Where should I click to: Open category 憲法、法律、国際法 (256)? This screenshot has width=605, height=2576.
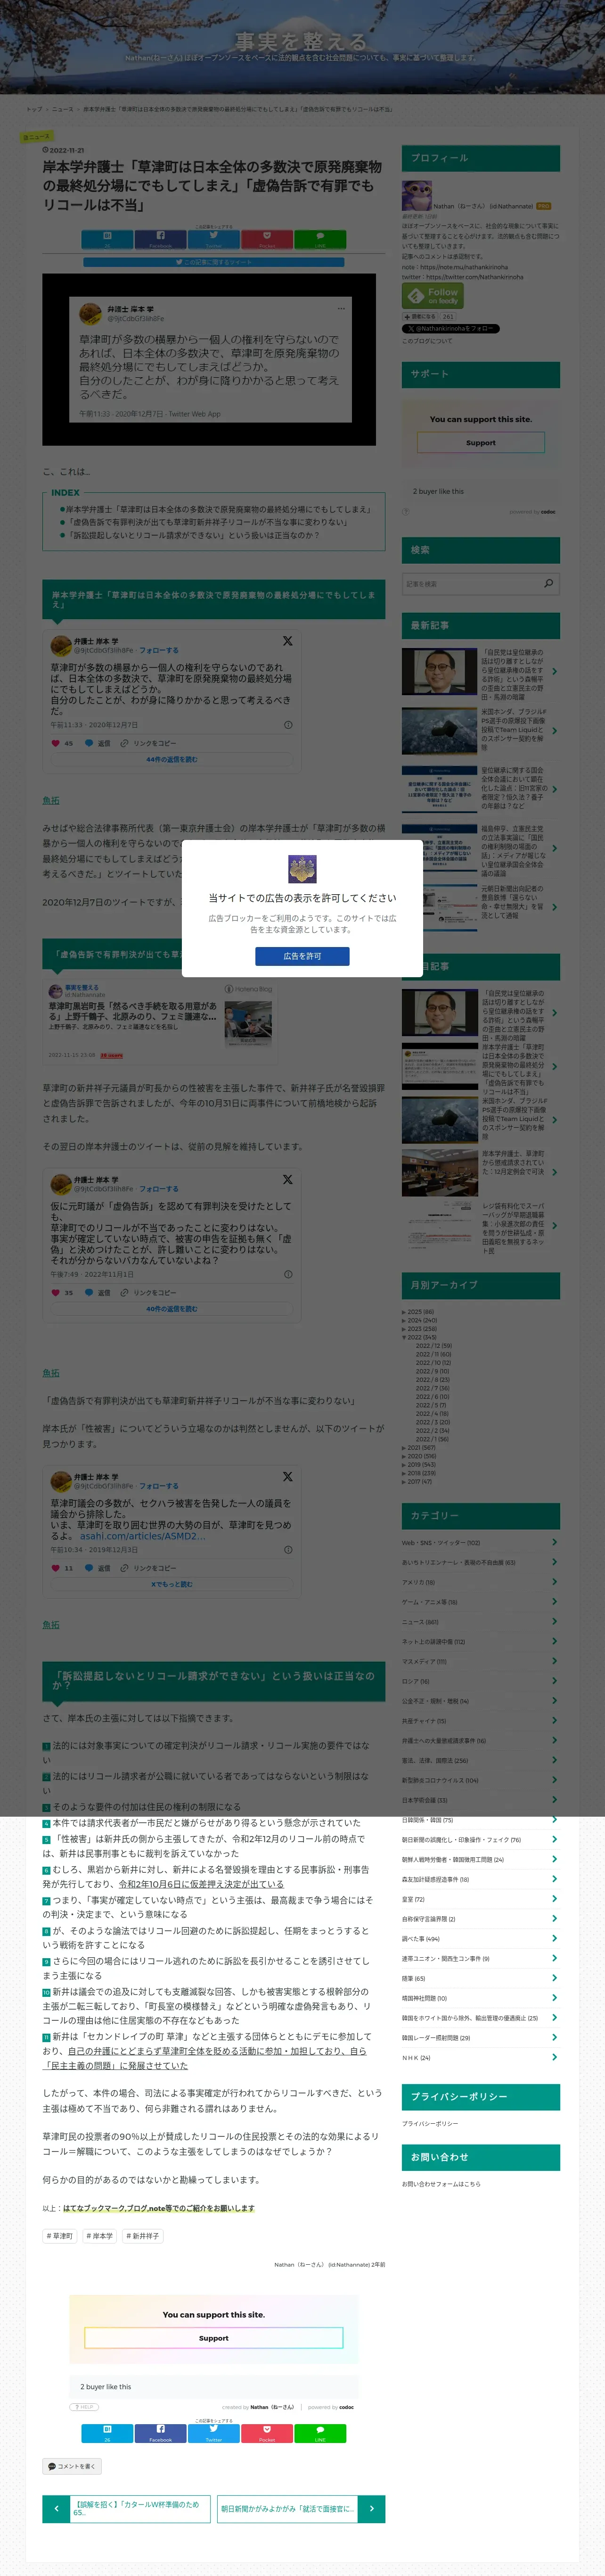tap(434, 1760)
